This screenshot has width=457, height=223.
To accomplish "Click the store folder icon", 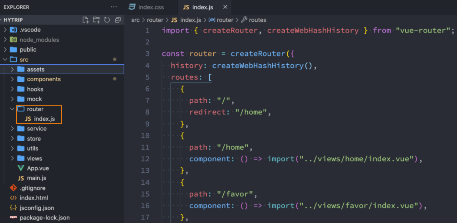I will click(21, 138).
